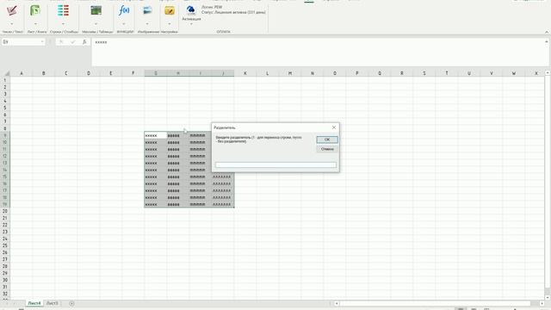This screenshot has width=551, height=310.
Task: Click the delimiter text input field
Action: pyautogui.click(x=275, y=164)
